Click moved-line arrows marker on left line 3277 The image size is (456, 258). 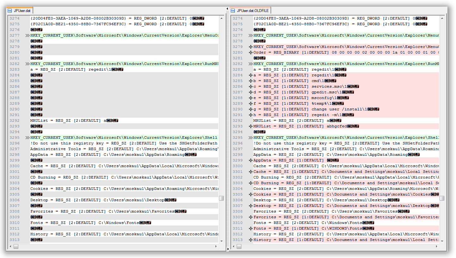coord(27,35)
